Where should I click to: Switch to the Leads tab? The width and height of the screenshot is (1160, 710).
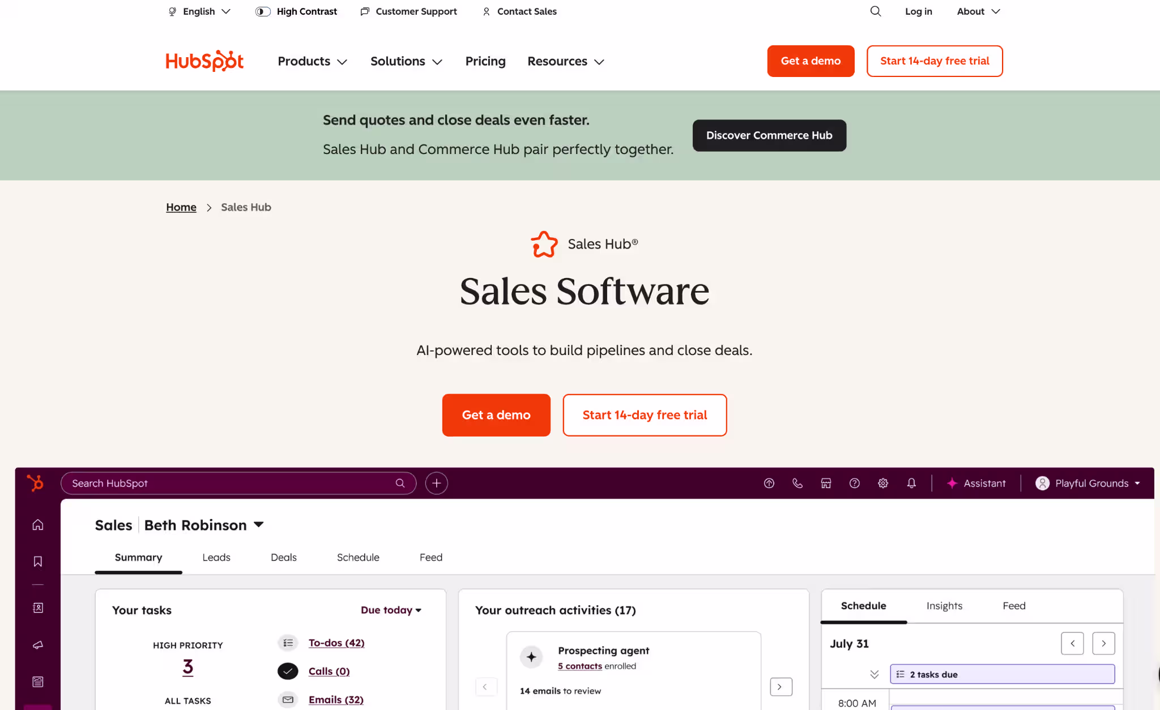coord(216,557)
